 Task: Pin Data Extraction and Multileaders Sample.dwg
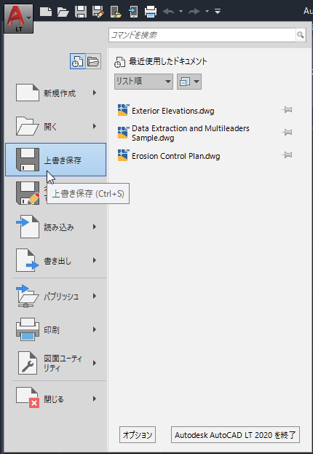click(x=287, y=133)
